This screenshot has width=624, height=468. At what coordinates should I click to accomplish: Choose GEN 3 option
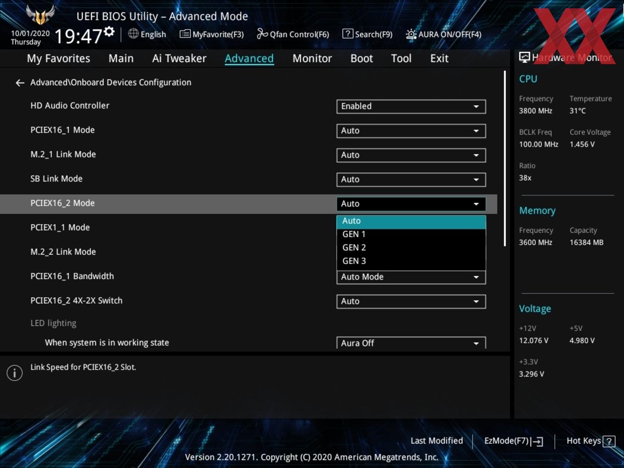[x=411, y=261]
